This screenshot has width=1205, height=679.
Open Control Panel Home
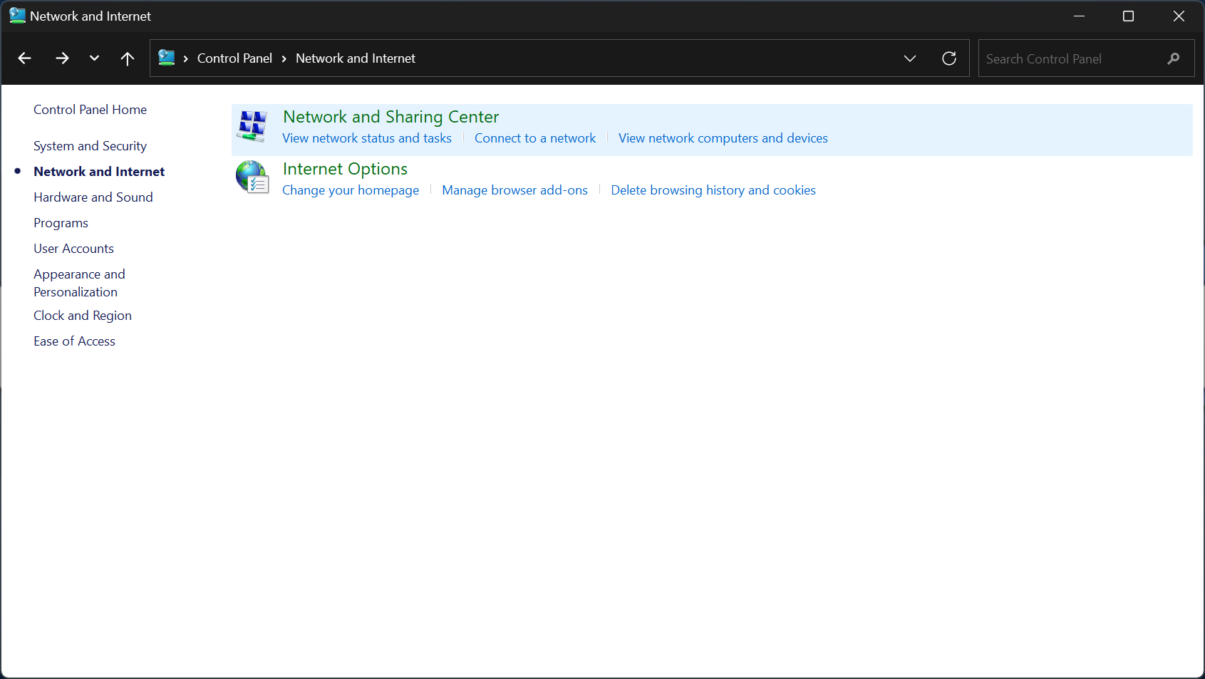pyautogui.click(x=90, y=110)
